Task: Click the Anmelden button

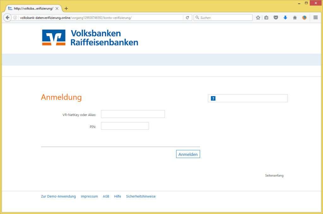Action: tap(188, 154)
